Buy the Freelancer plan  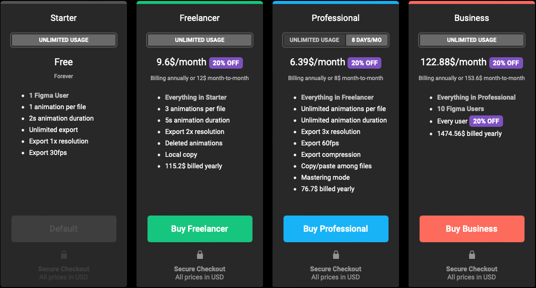click(200, 229)
